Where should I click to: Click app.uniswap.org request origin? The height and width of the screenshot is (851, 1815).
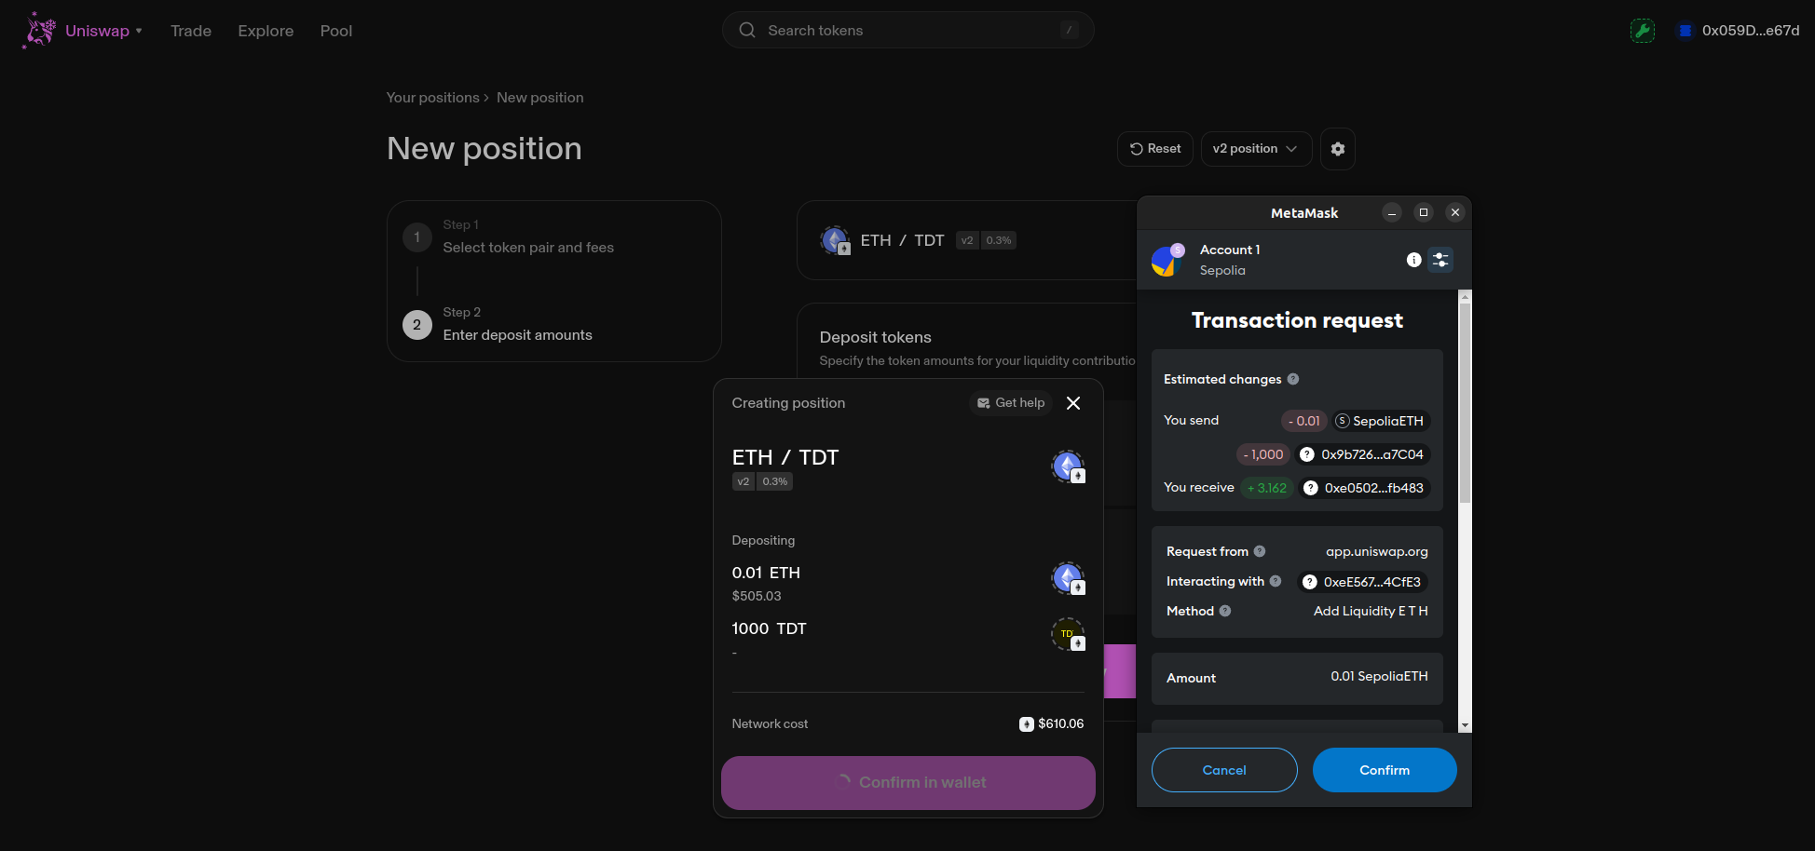(1377, 551)
